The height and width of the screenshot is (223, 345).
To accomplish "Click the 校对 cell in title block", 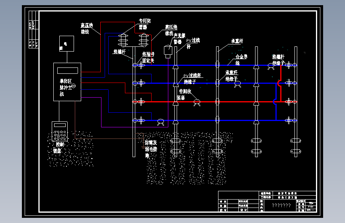I will pos(223,210).
